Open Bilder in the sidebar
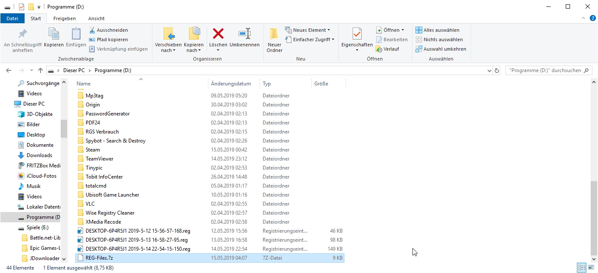Image resolution: width=598 pixels, height=273 pixels. point(29,124)
